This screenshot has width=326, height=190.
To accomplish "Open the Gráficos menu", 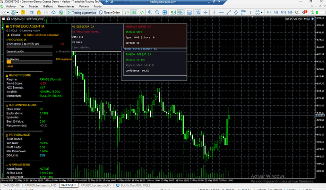I will pos(48,7).
